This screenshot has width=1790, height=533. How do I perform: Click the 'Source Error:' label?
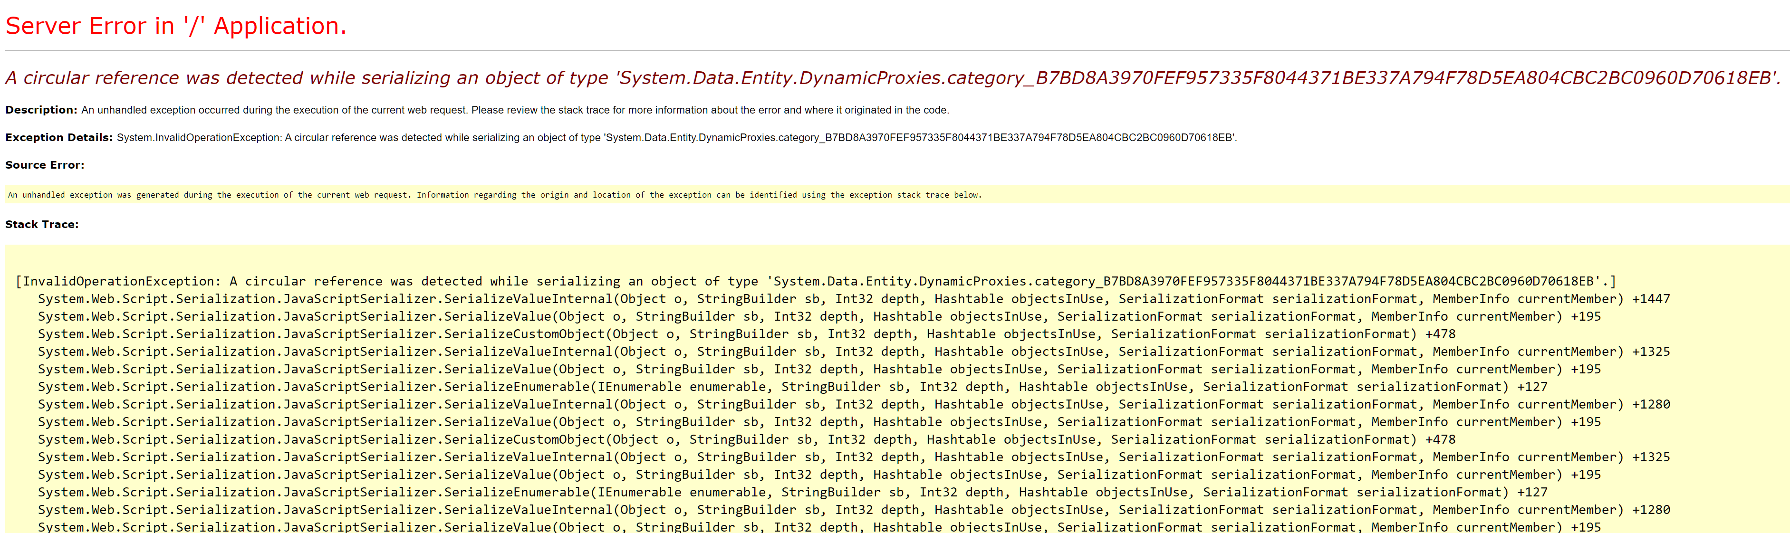tap(45, 165)
